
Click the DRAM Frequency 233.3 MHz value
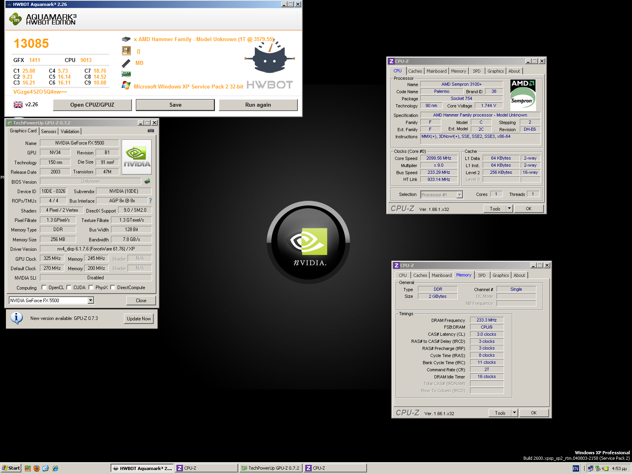pyautogui.click(x=487, y=320)
